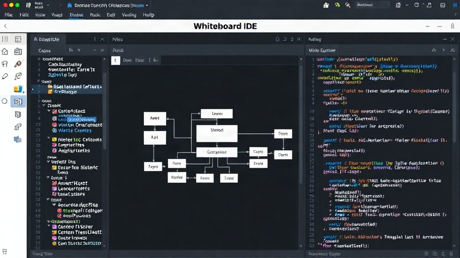Select the blue cube icon in the sidebar
Screen dimensions: 460x258
[18, 139]
